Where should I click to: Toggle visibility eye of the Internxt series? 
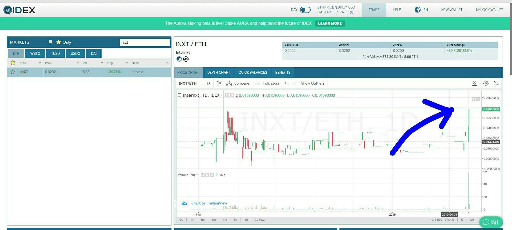pos(227,95)
